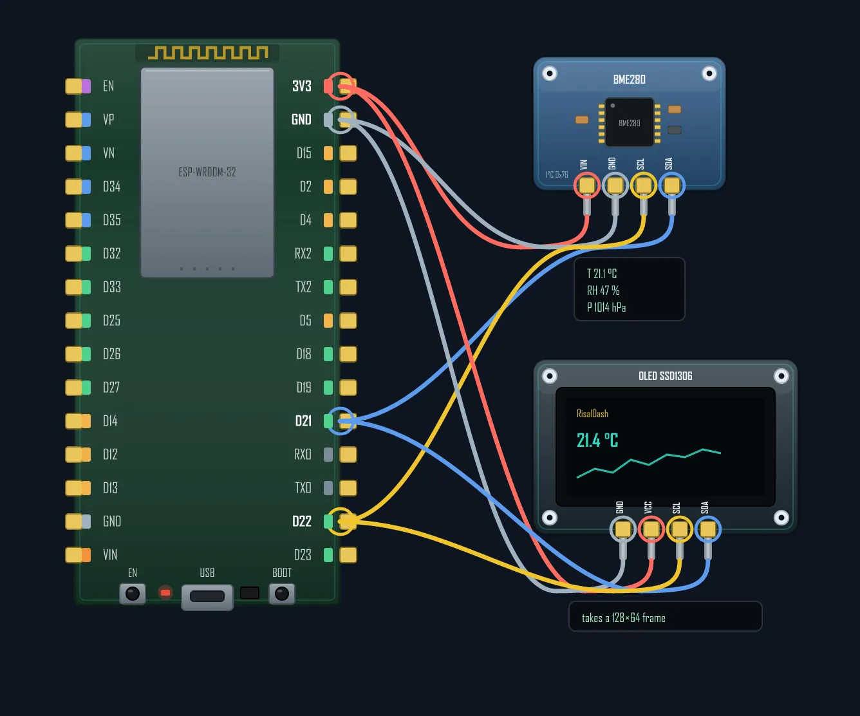Select the 21.4 °C value on the OLED
The height and width of the screenshot is (716, 860).
point(597,440)
